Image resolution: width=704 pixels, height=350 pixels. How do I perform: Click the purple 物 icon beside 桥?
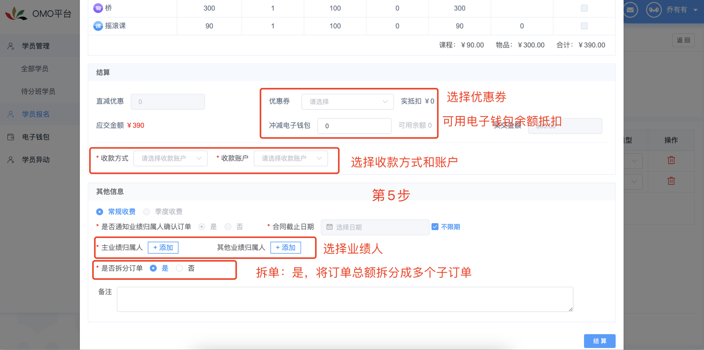(x=98, y=8)
